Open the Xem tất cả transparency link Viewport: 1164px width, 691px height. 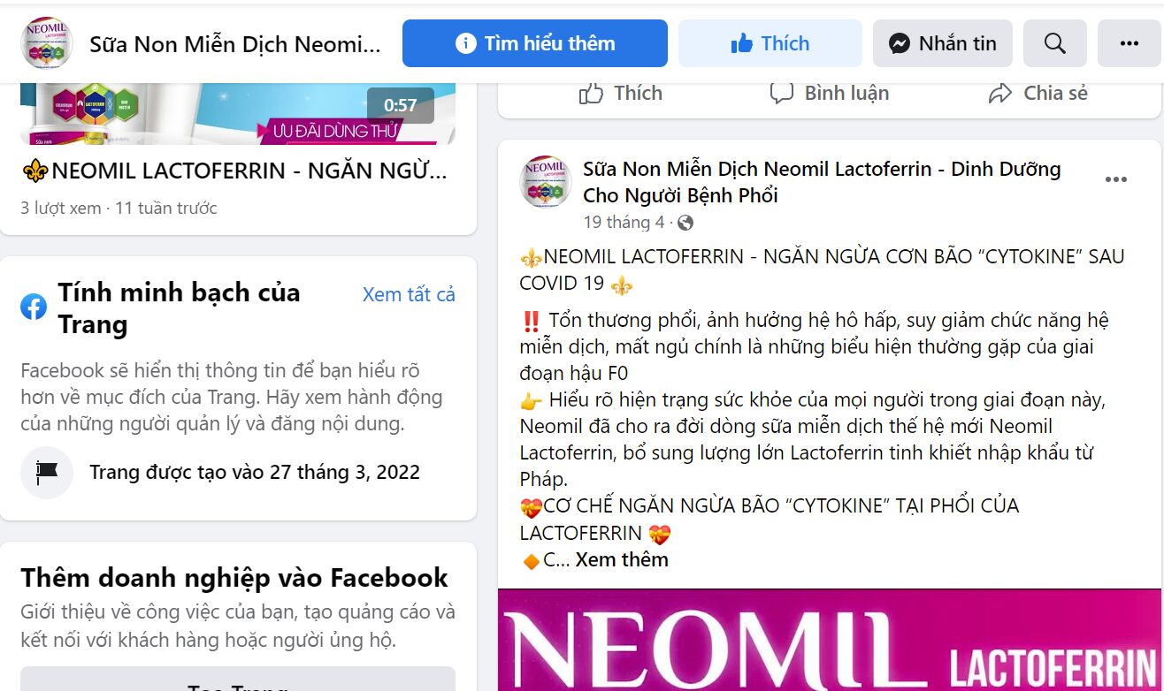tap(409, 294)
